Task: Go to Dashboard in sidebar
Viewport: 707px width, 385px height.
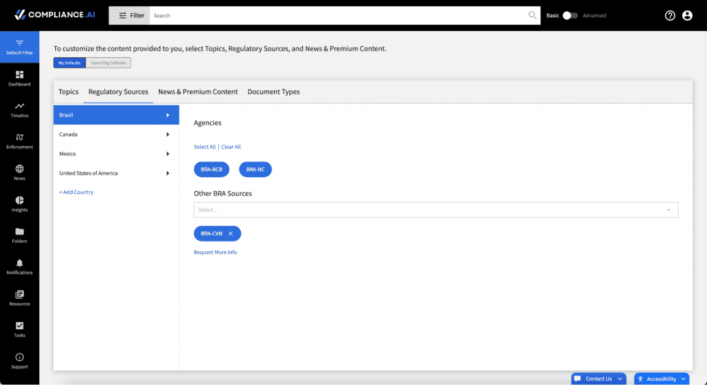Action: click(x=19, y=79)
